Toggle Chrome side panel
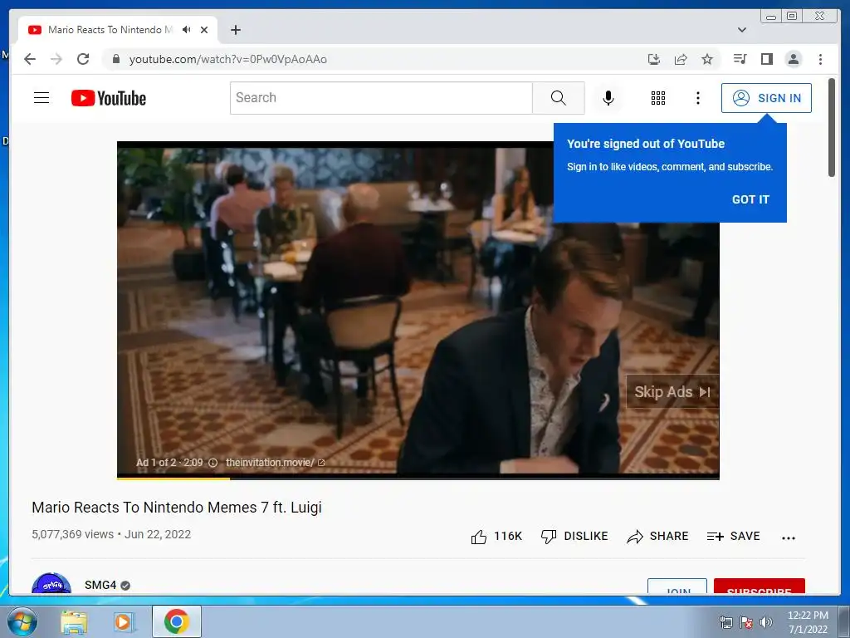Image resolution: width=850 pixels, height=638 pixels. pyautogui.click(x=766, y=59)
